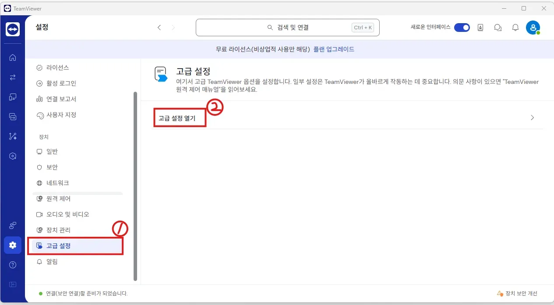Click the collapse sidebar icon at bottom
Screen dimensions: 554x305
pyautogui.click(x=13, y=284)
